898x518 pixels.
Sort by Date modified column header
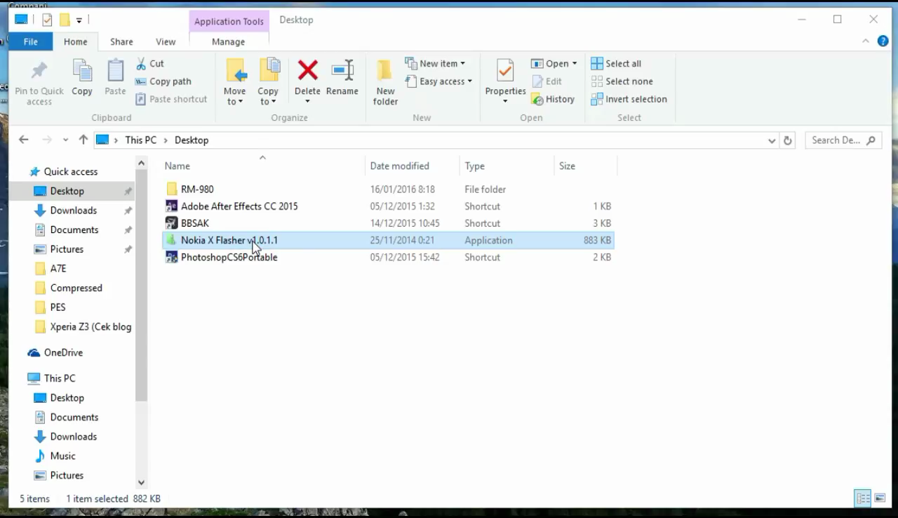point(412,166)
